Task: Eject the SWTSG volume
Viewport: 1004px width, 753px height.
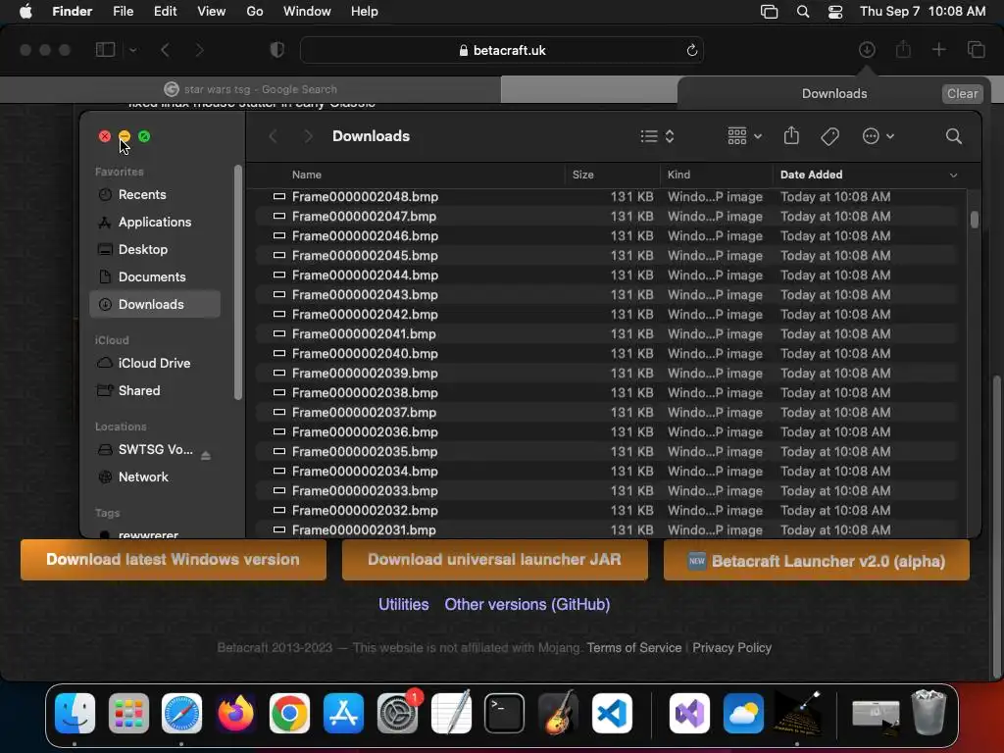Action: (206, 455)
